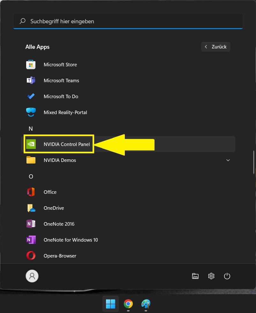Open the NVIDIA Demos folder icon
256x313 pixels.
(x=31, y=160)
